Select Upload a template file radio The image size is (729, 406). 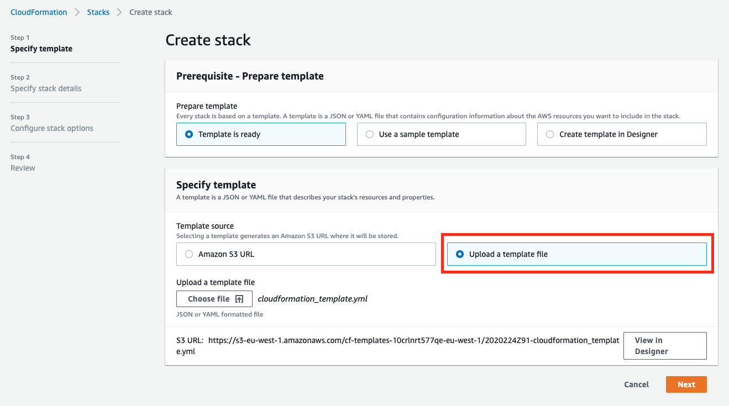460,254
